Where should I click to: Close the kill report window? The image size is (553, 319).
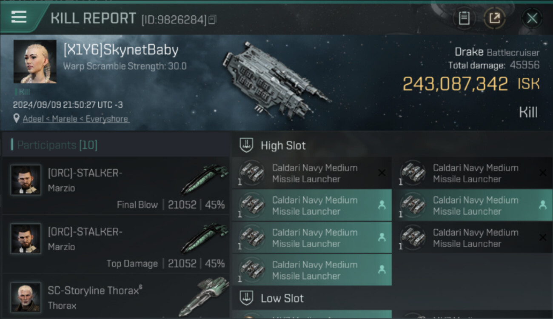pos(532,18)
